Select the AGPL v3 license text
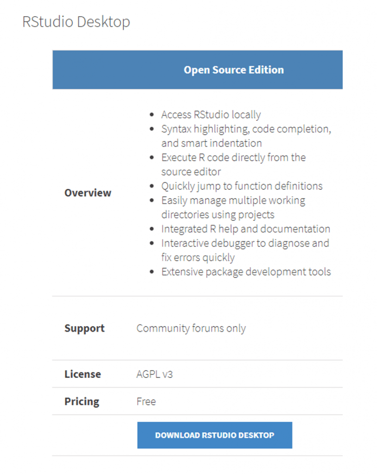The image size is (377, 474). tap(154, 374)
